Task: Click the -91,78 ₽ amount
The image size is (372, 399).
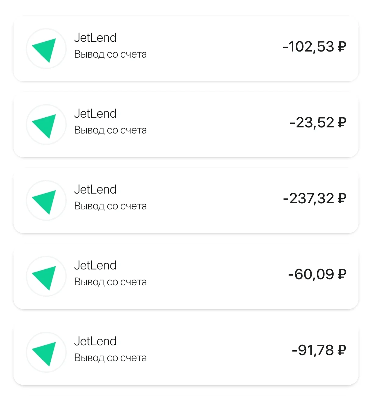Action: [319, 351]
